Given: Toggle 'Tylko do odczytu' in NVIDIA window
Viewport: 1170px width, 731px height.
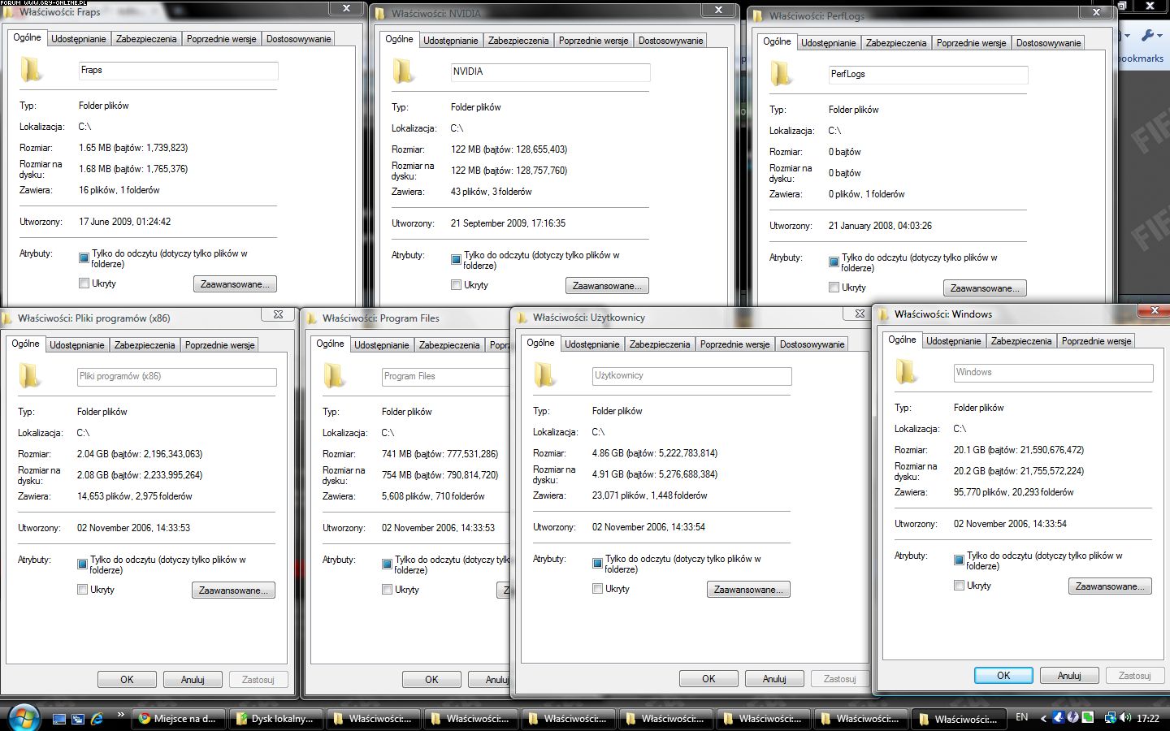Looking at the screenshot, I should click(x=456, y=259).
